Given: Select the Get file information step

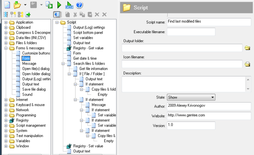Looking at the screenshot, I should click(x=94, y=69).
